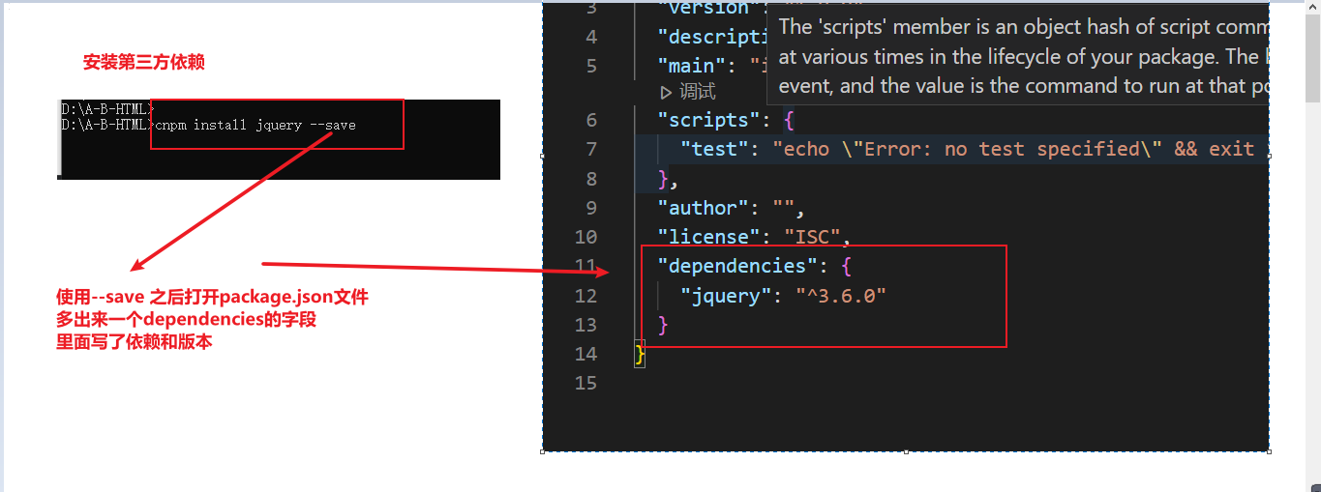Click the scrollbar up arrow
This screenshot has height=492, width=1321.
click(1312, 7)
